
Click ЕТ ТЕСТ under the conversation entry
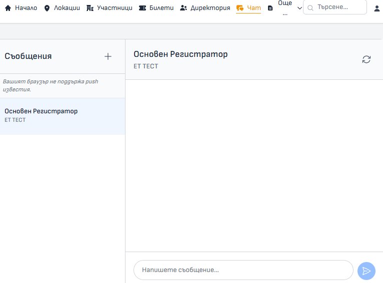[15, 120]
